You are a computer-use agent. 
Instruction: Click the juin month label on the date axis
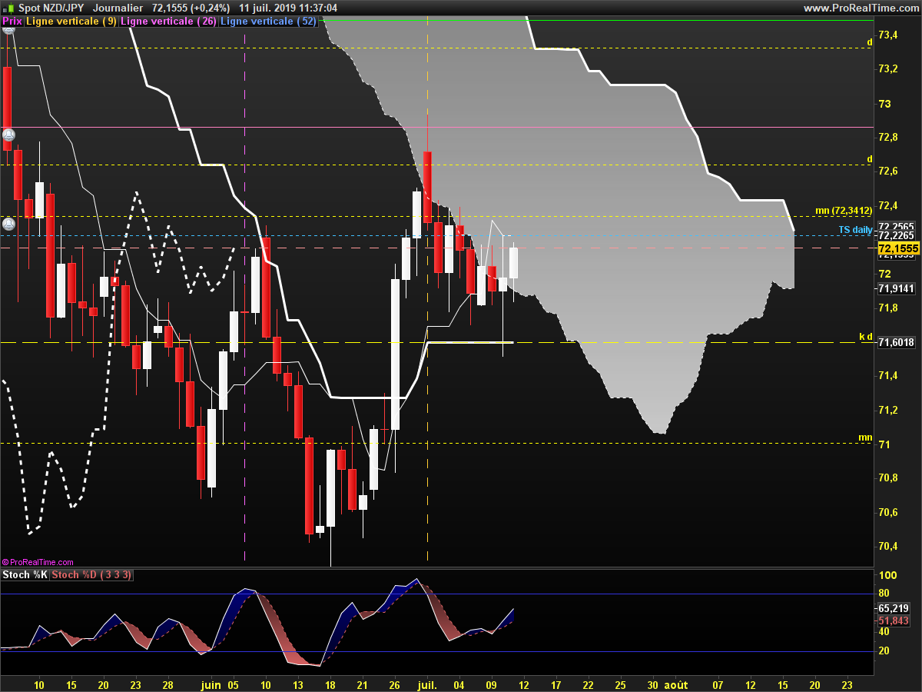[210, 684]
